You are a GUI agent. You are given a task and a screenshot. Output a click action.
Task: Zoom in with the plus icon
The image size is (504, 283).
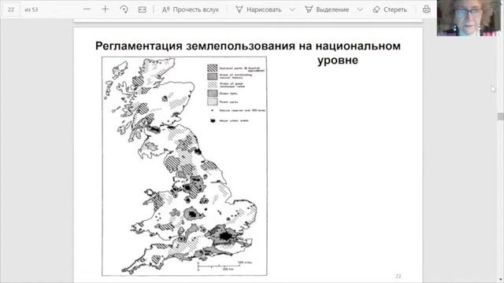(105, 9)
